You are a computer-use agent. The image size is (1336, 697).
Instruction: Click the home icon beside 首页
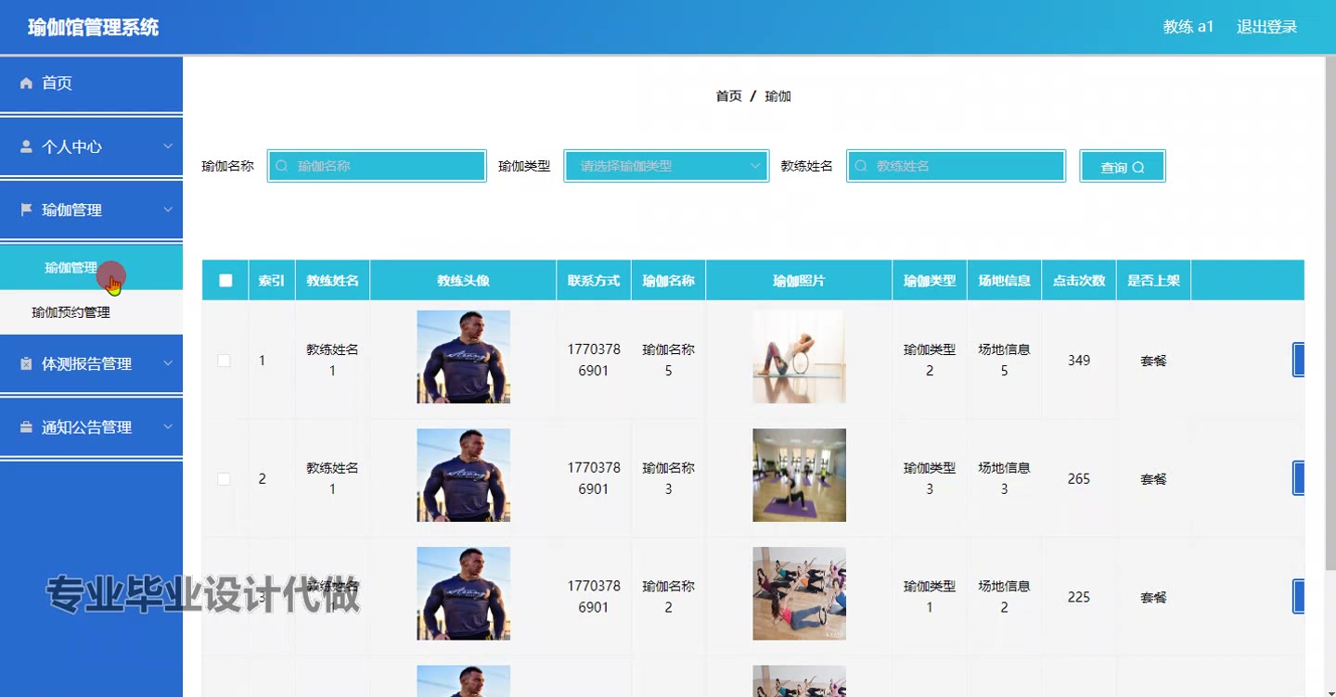26,83
